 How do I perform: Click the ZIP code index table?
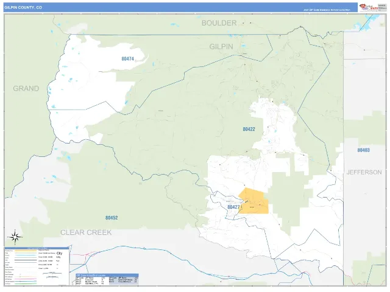[x=107, y=279]
